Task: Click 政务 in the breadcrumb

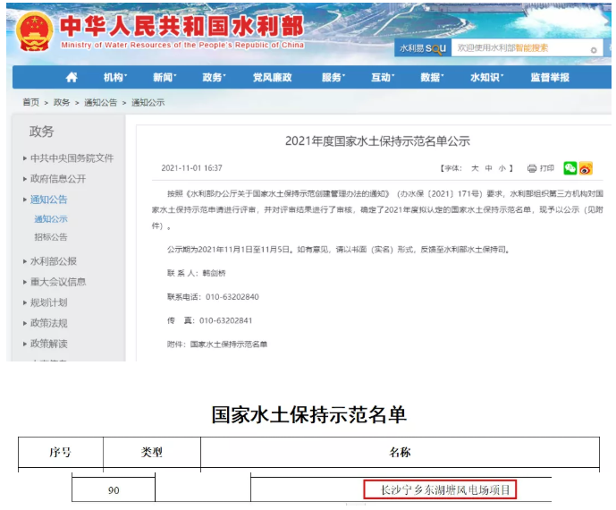Action: pos(62,102)
